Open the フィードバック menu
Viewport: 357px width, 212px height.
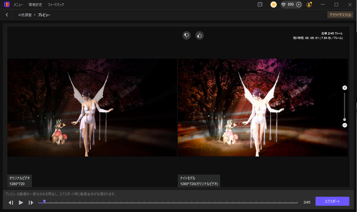pos(56,4)
